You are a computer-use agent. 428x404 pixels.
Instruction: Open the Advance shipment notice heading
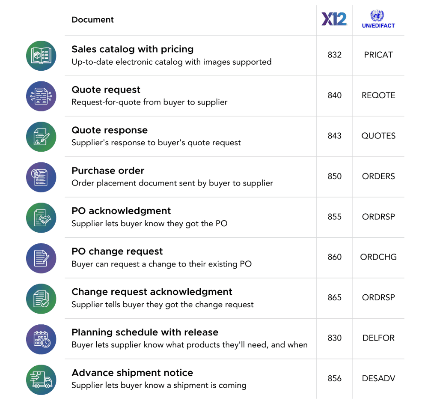(132, 373)
